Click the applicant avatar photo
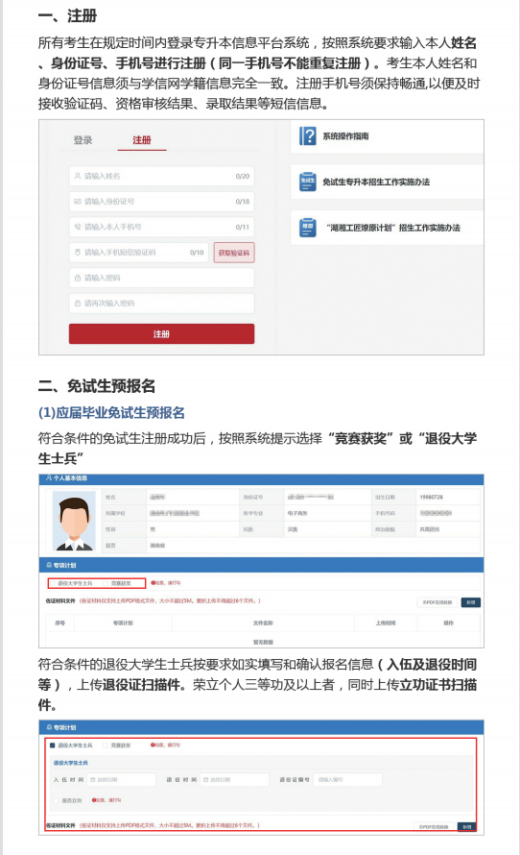This screenshot has width=520, height=855. [x=74, y=521]
